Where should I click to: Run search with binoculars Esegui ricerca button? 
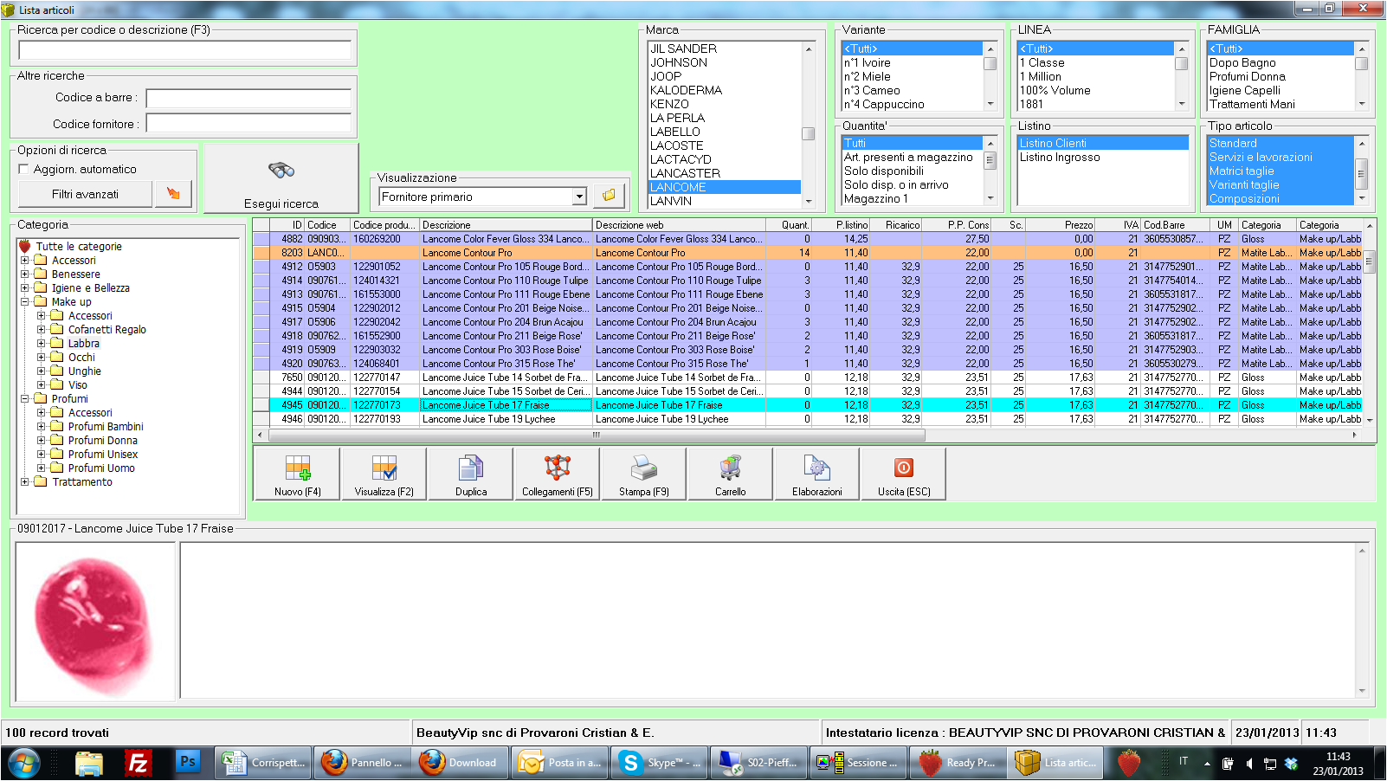click(281, 178)
